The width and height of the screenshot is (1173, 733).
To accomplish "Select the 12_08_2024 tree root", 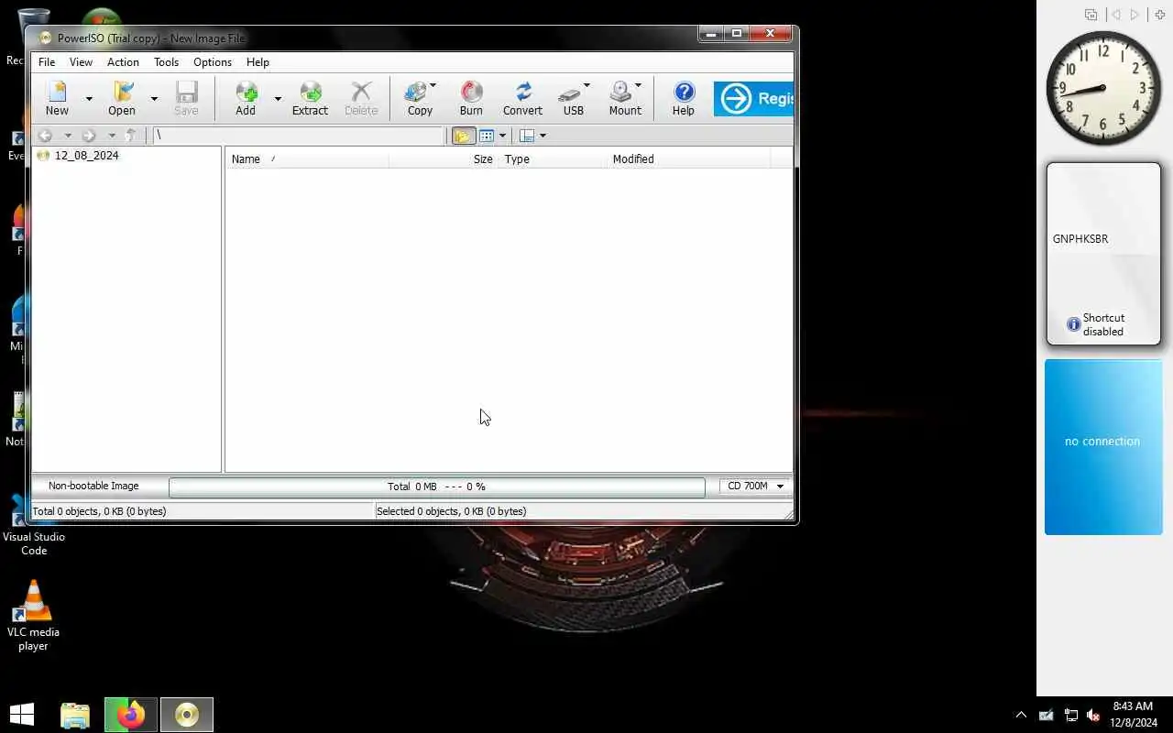I will (86, 156).
